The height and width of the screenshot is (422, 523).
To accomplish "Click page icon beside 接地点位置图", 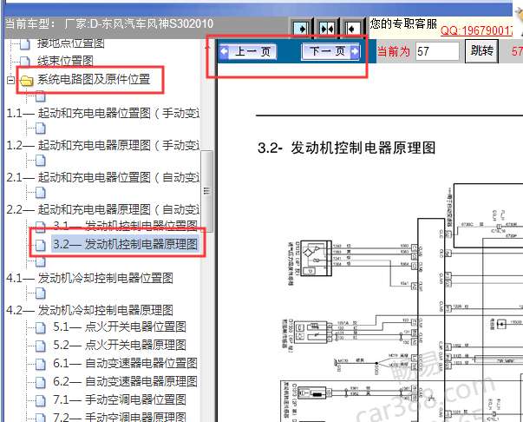I will (x=24, y=43).
